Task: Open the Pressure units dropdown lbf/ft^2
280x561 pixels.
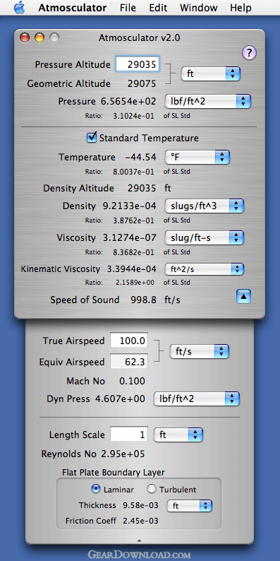Action: (x=208, y=101)
